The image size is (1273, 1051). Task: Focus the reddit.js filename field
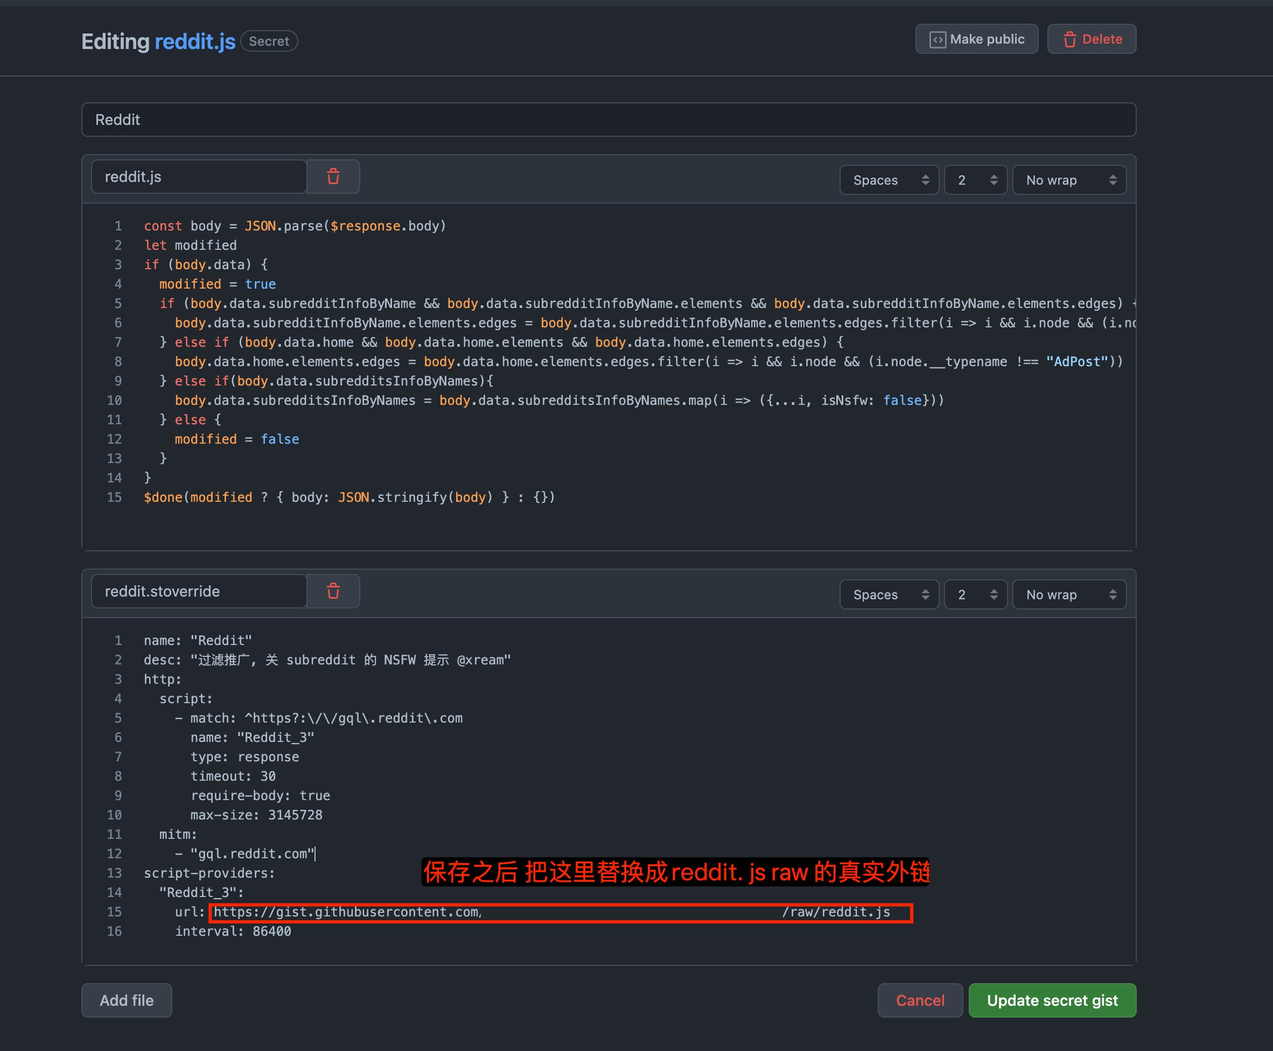pyautogui.click(x=199, y=177)
